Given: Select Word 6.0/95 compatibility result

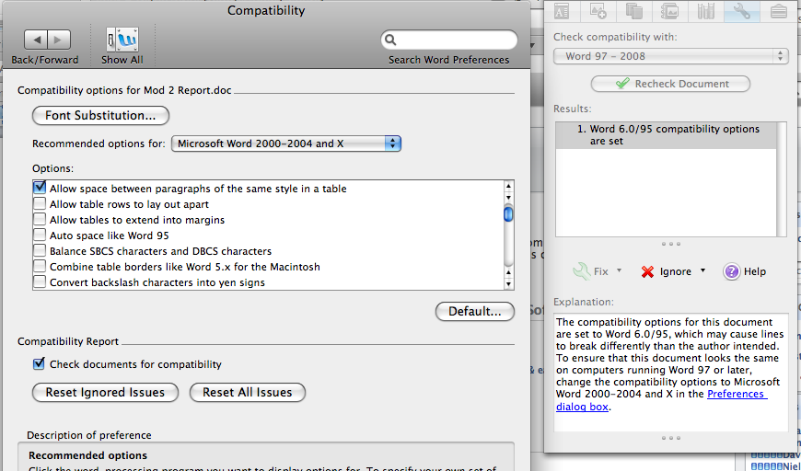Looking at the screenshot, I should [x=666, y=135].
